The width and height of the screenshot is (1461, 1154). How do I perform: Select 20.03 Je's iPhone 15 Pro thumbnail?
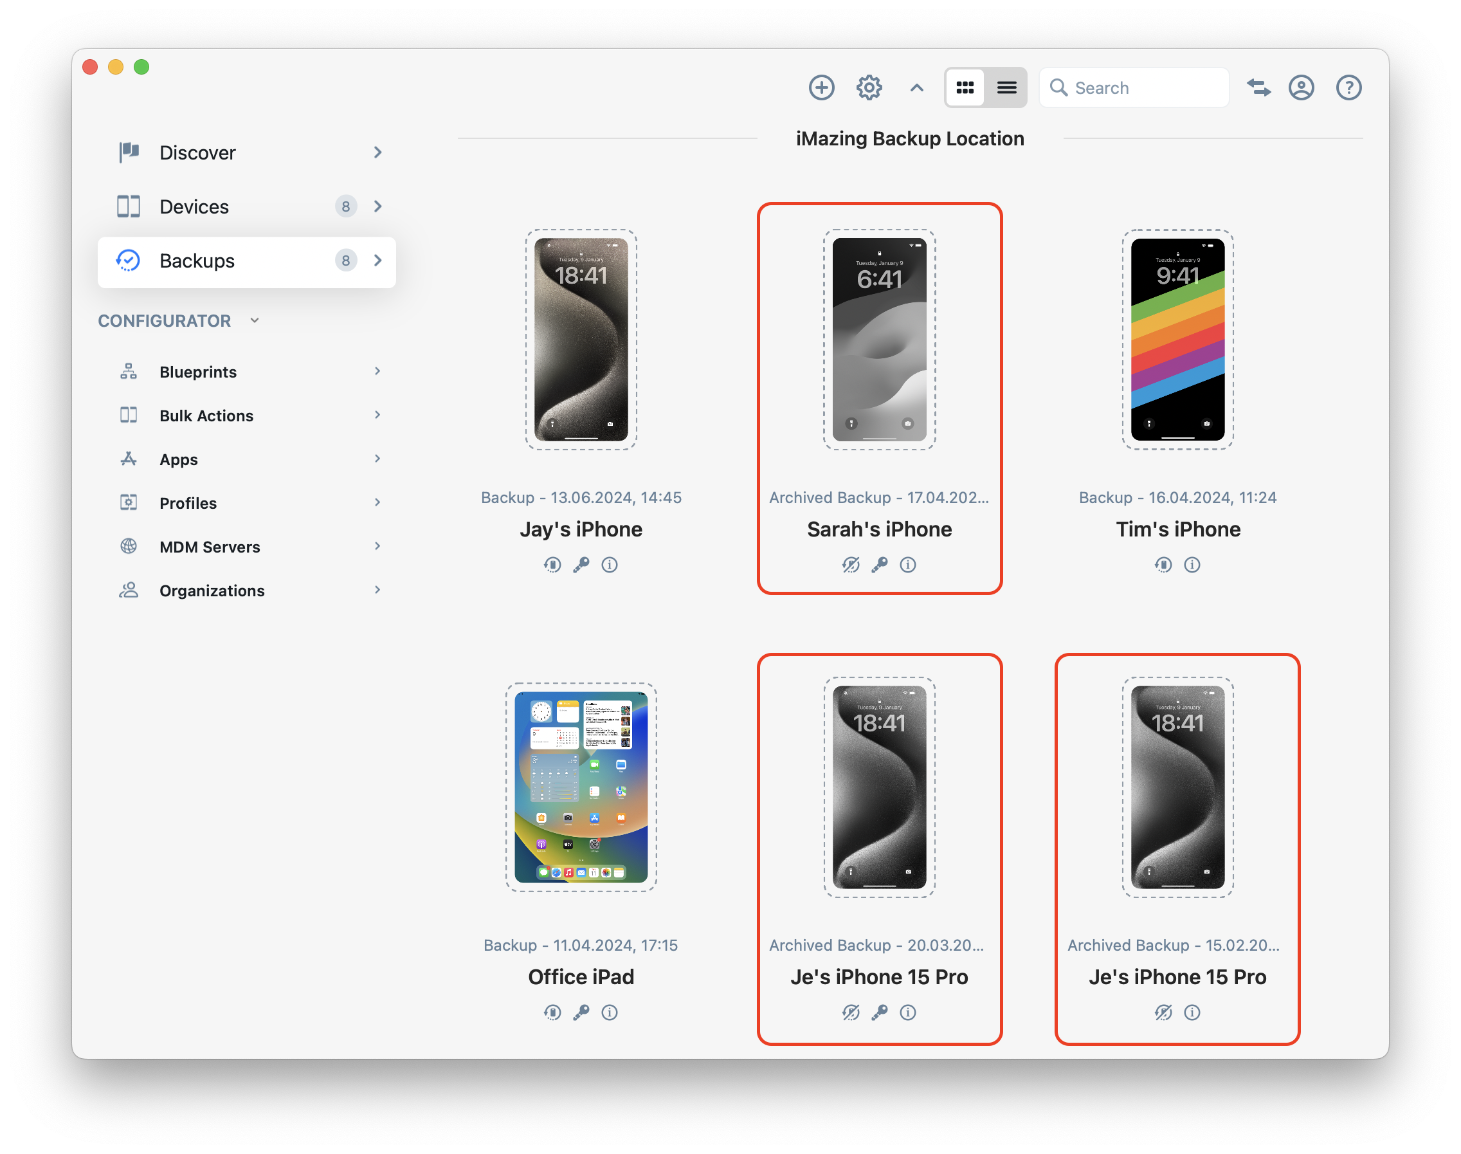(880, 787)
